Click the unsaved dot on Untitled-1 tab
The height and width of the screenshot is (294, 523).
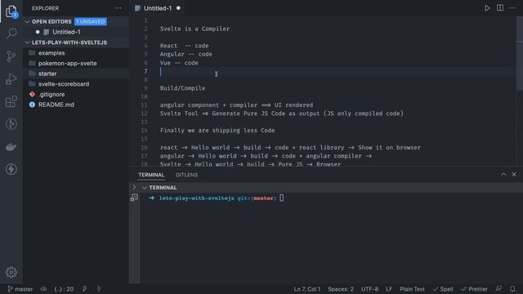[178, 8]
